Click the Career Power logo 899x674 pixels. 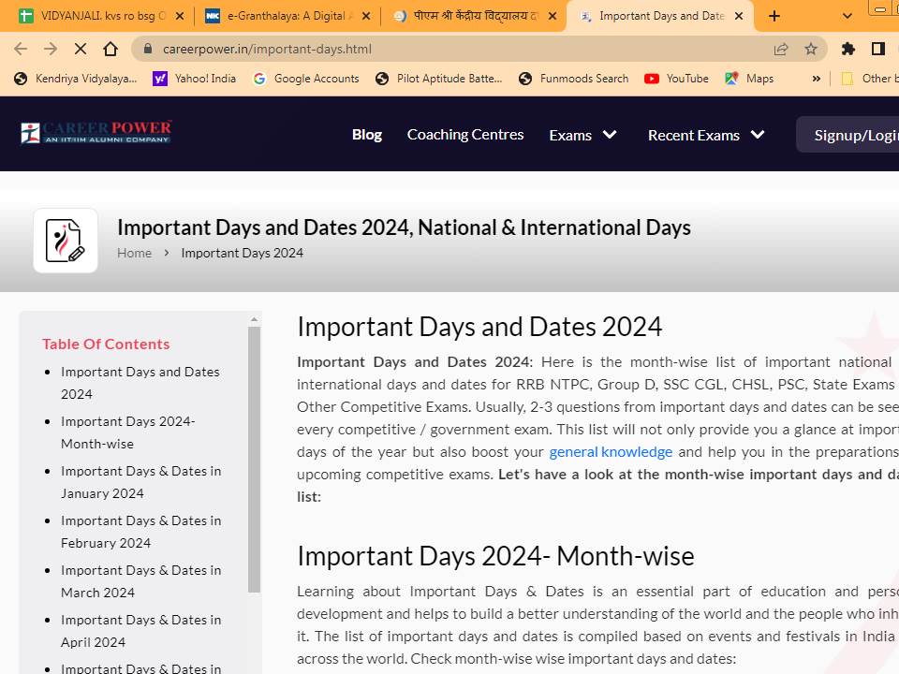[96, 133]
